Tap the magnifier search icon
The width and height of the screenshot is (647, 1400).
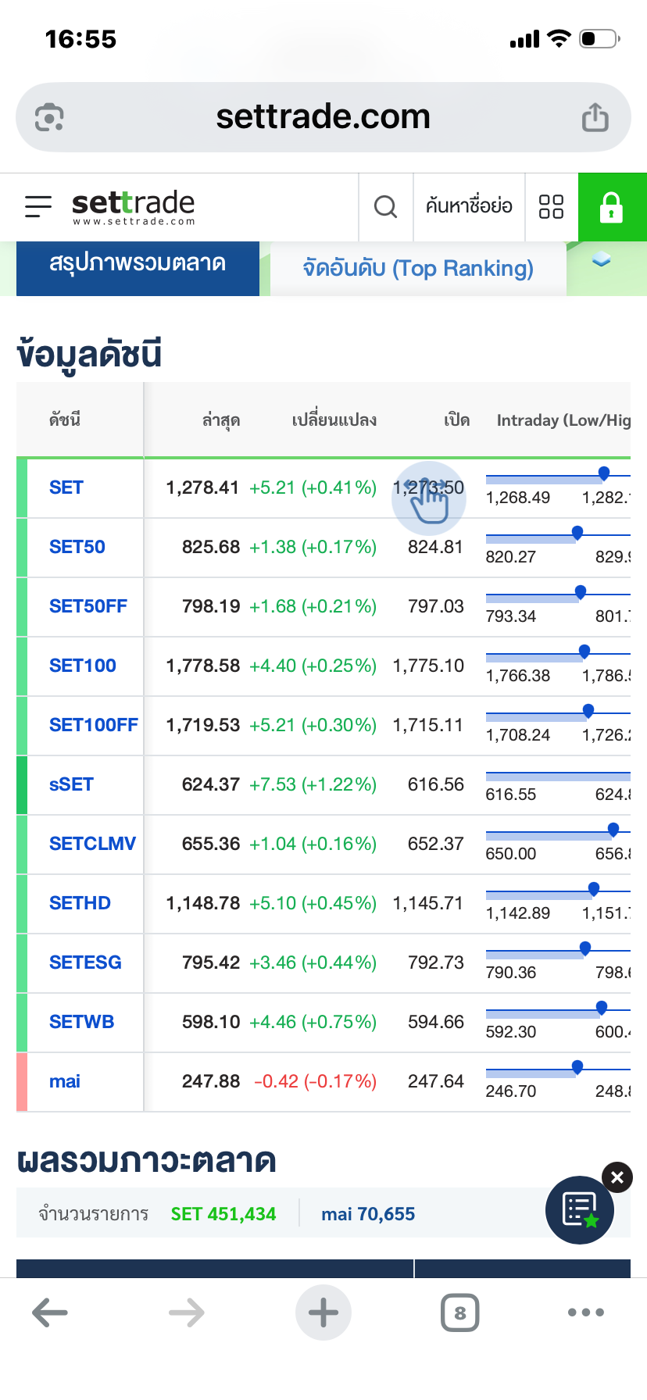tap(385, 207)
